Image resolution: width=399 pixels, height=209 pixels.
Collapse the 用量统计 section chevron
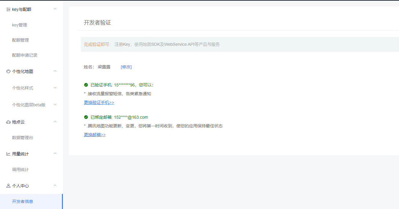(x=55, y=154)
